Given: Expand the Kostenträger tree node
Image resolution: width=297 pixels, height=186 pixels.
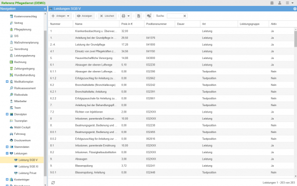Looking at the screenshot, I should pyautogui.click(x=7, y=180).
